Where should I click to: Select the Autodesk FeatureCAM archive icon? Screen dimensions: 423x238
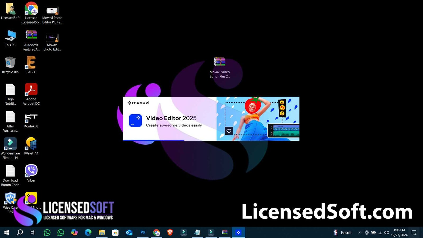pos(31,40)
